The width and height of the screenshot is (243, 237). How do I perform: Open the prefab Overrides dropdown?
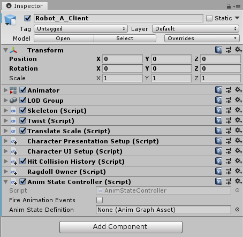click(x=202, y=38)
